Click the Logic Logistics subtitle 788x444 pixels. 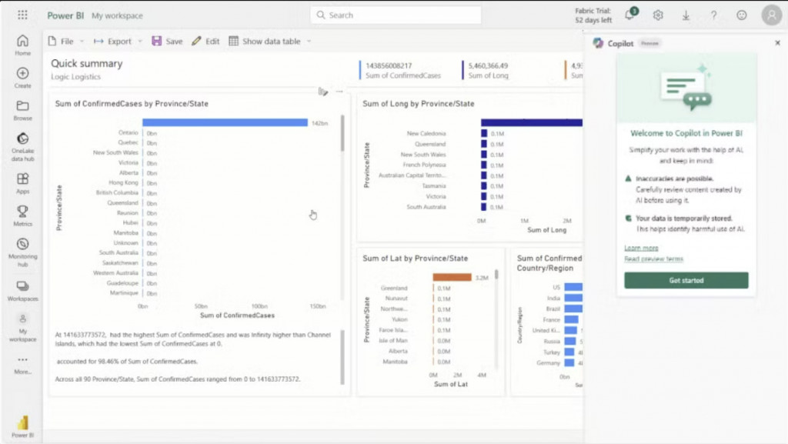click(x=75, y=77)
